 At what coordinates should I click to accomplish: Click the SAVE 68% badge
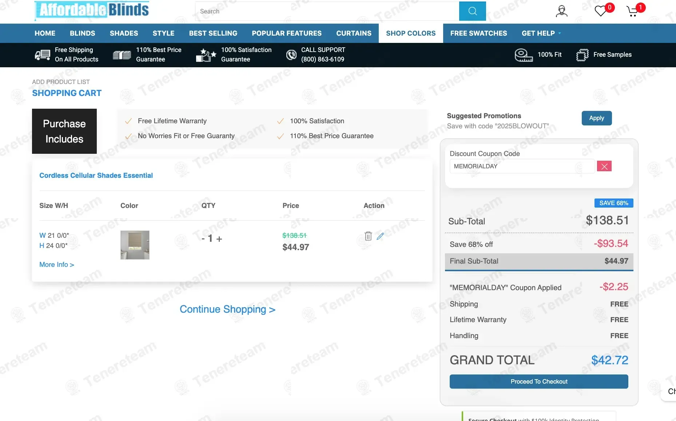(x=614, y=203)
